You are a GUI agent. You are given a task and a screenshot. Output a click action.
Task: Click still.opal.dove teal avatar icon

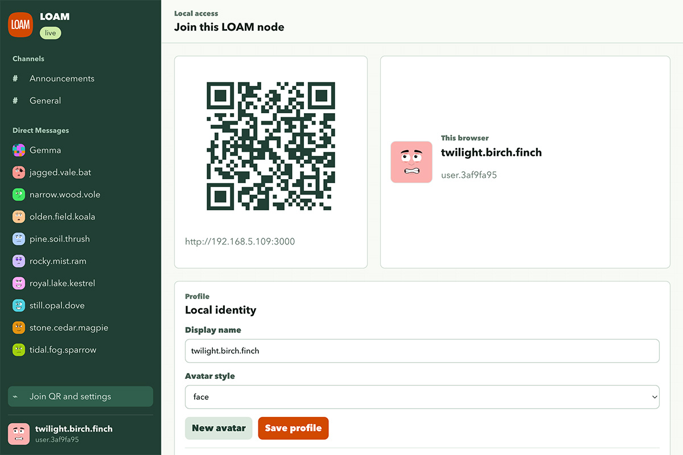[19, 305]
